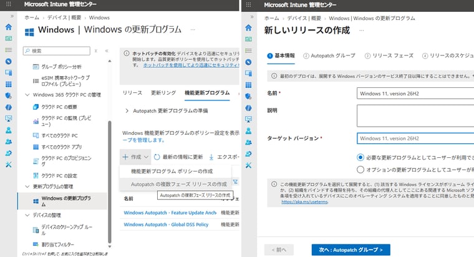This screenshot has width=474, height=257.
Task: Open Groups icon in left window sidebar
Action: pyautogui.click(x=9, y=142)
